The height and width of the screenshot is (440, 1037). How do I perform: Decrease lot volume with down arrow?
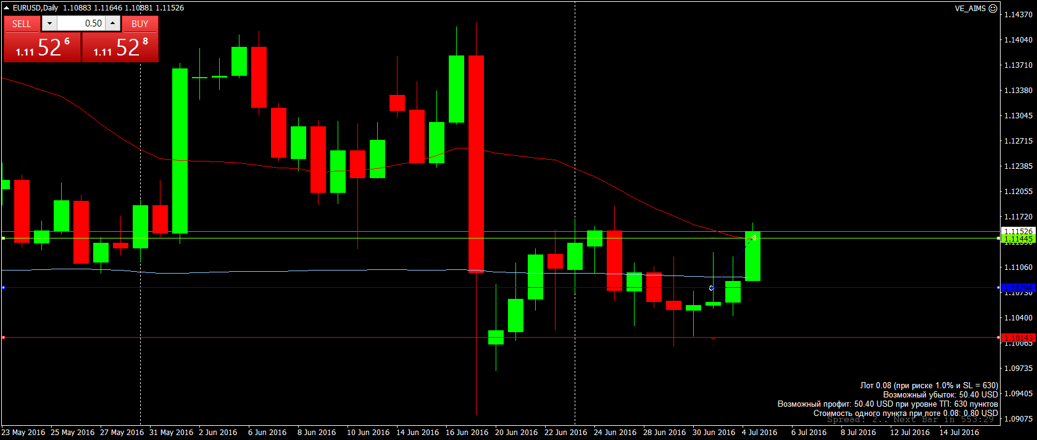point(49,23)
